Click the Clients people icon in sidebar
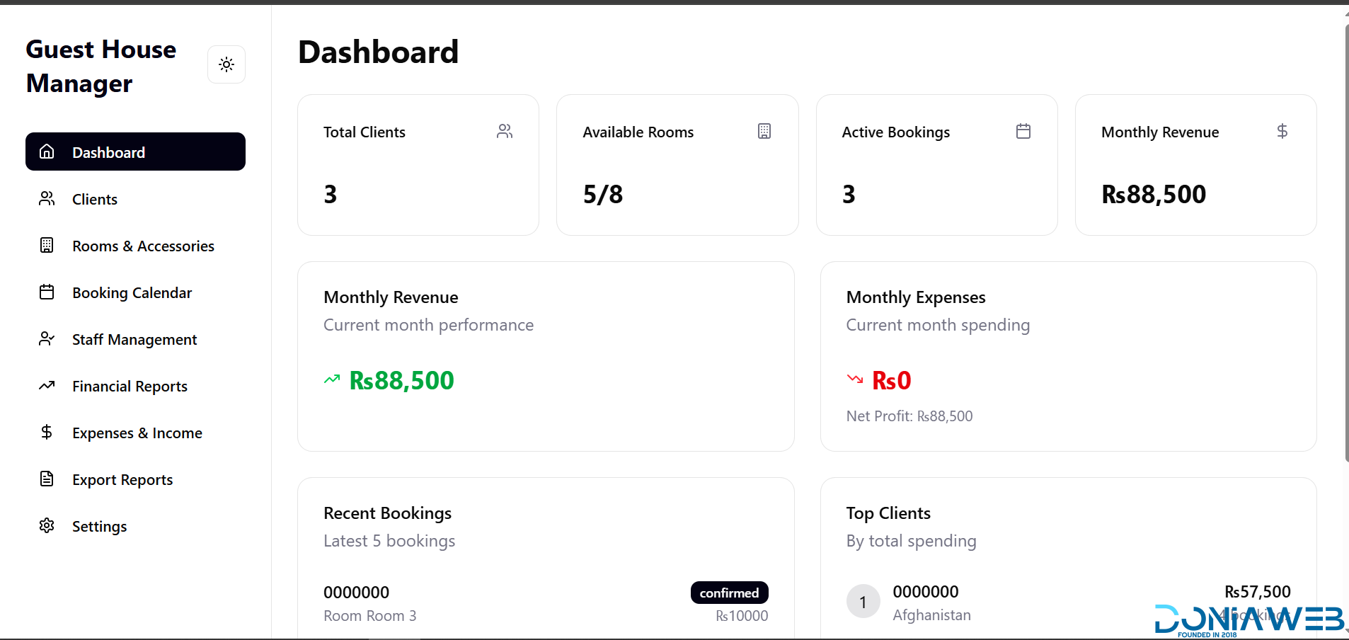The width and height of the screenshot is (1349, 640). point(47,199)
